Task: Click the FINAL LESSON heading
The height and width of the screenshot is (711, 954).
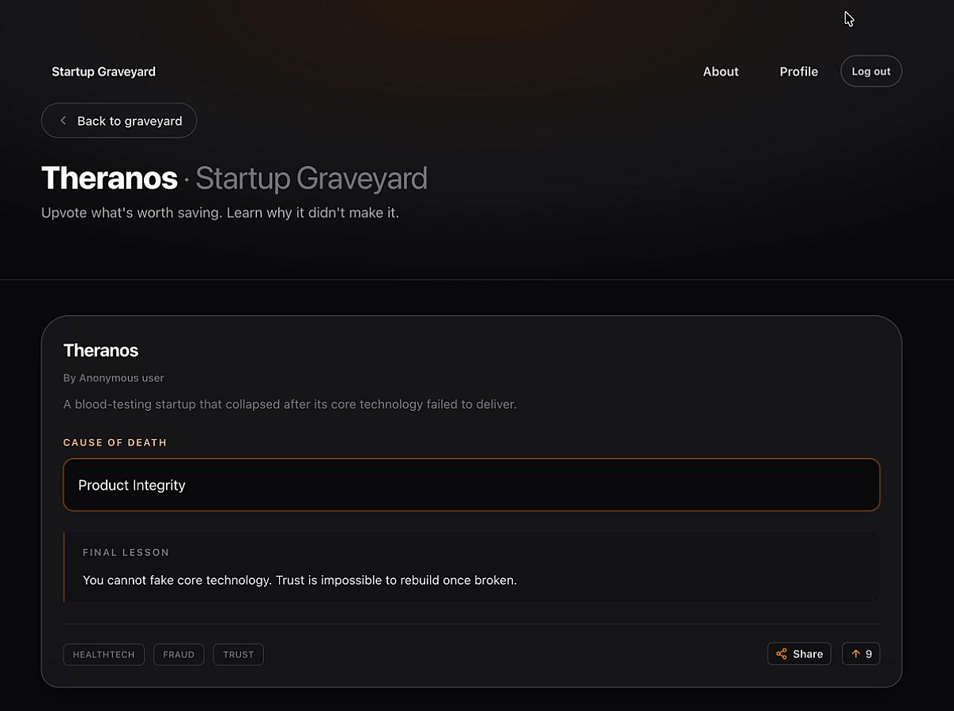Action: [x=126, y=552]
